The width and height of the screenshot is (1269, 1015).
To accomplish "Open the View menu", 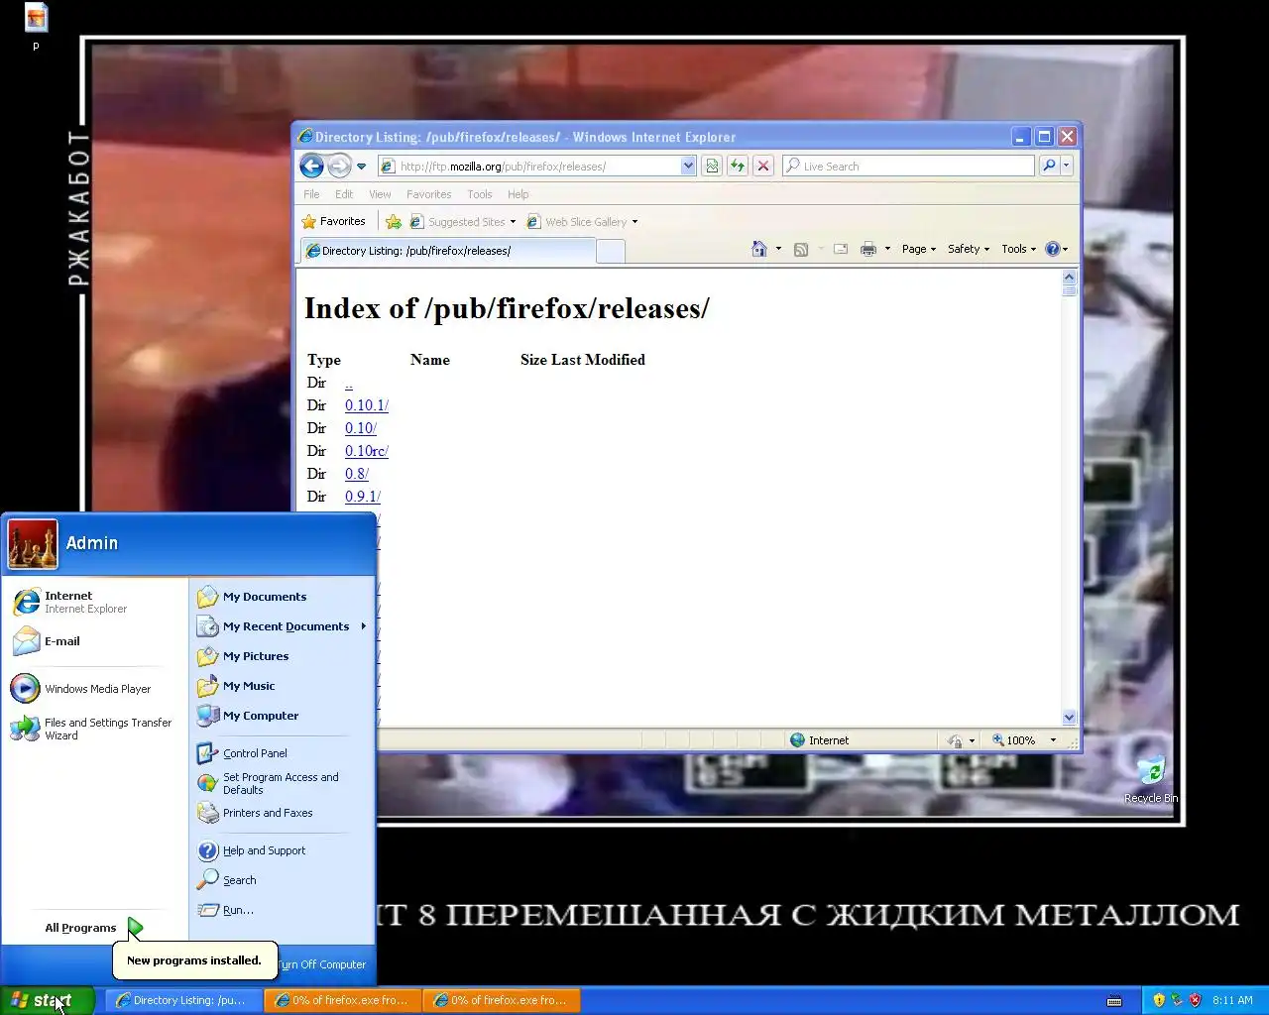I will tap(380, 194).
